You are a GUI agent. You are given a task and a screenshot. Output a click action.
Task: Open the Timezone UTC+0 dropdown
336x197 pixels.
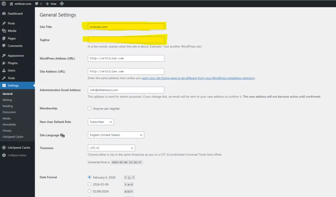tap(112, 148)
